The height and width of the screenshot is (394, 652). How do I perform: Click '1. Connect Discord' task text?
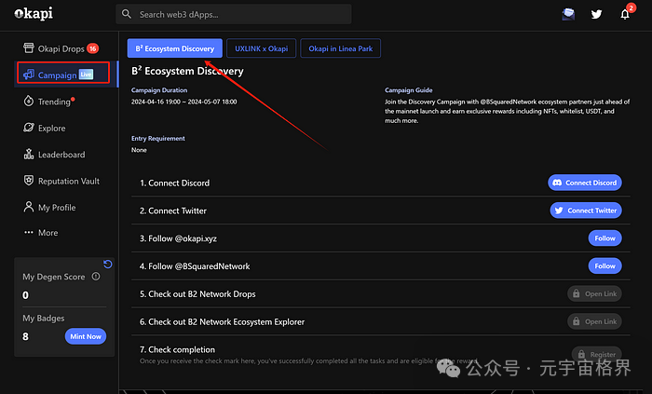(175, 183)
